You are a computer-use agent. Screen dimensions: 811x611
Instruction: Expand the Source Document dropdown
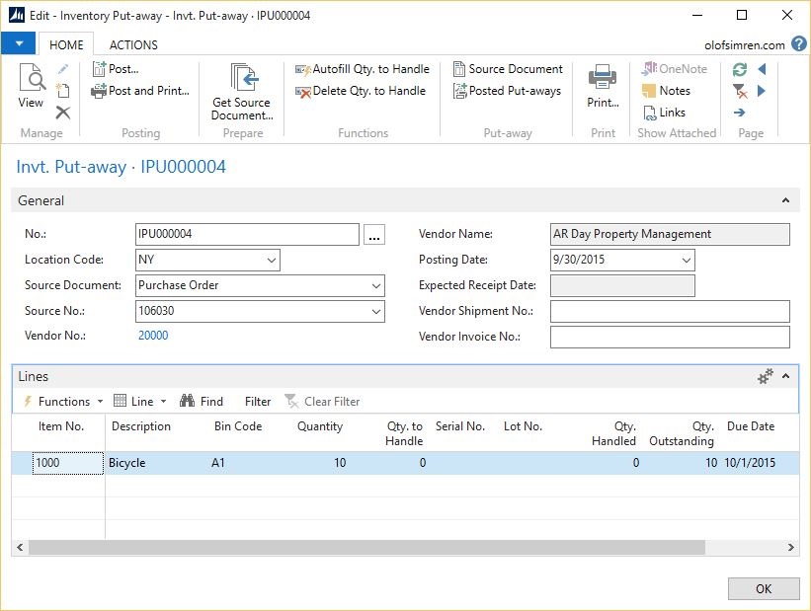(375, 286)
